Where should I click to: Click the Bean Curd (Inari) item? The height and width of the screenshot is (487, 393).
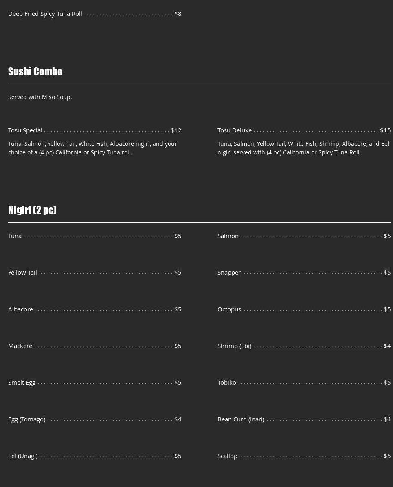pyautogui.click(x=241, y=419)
